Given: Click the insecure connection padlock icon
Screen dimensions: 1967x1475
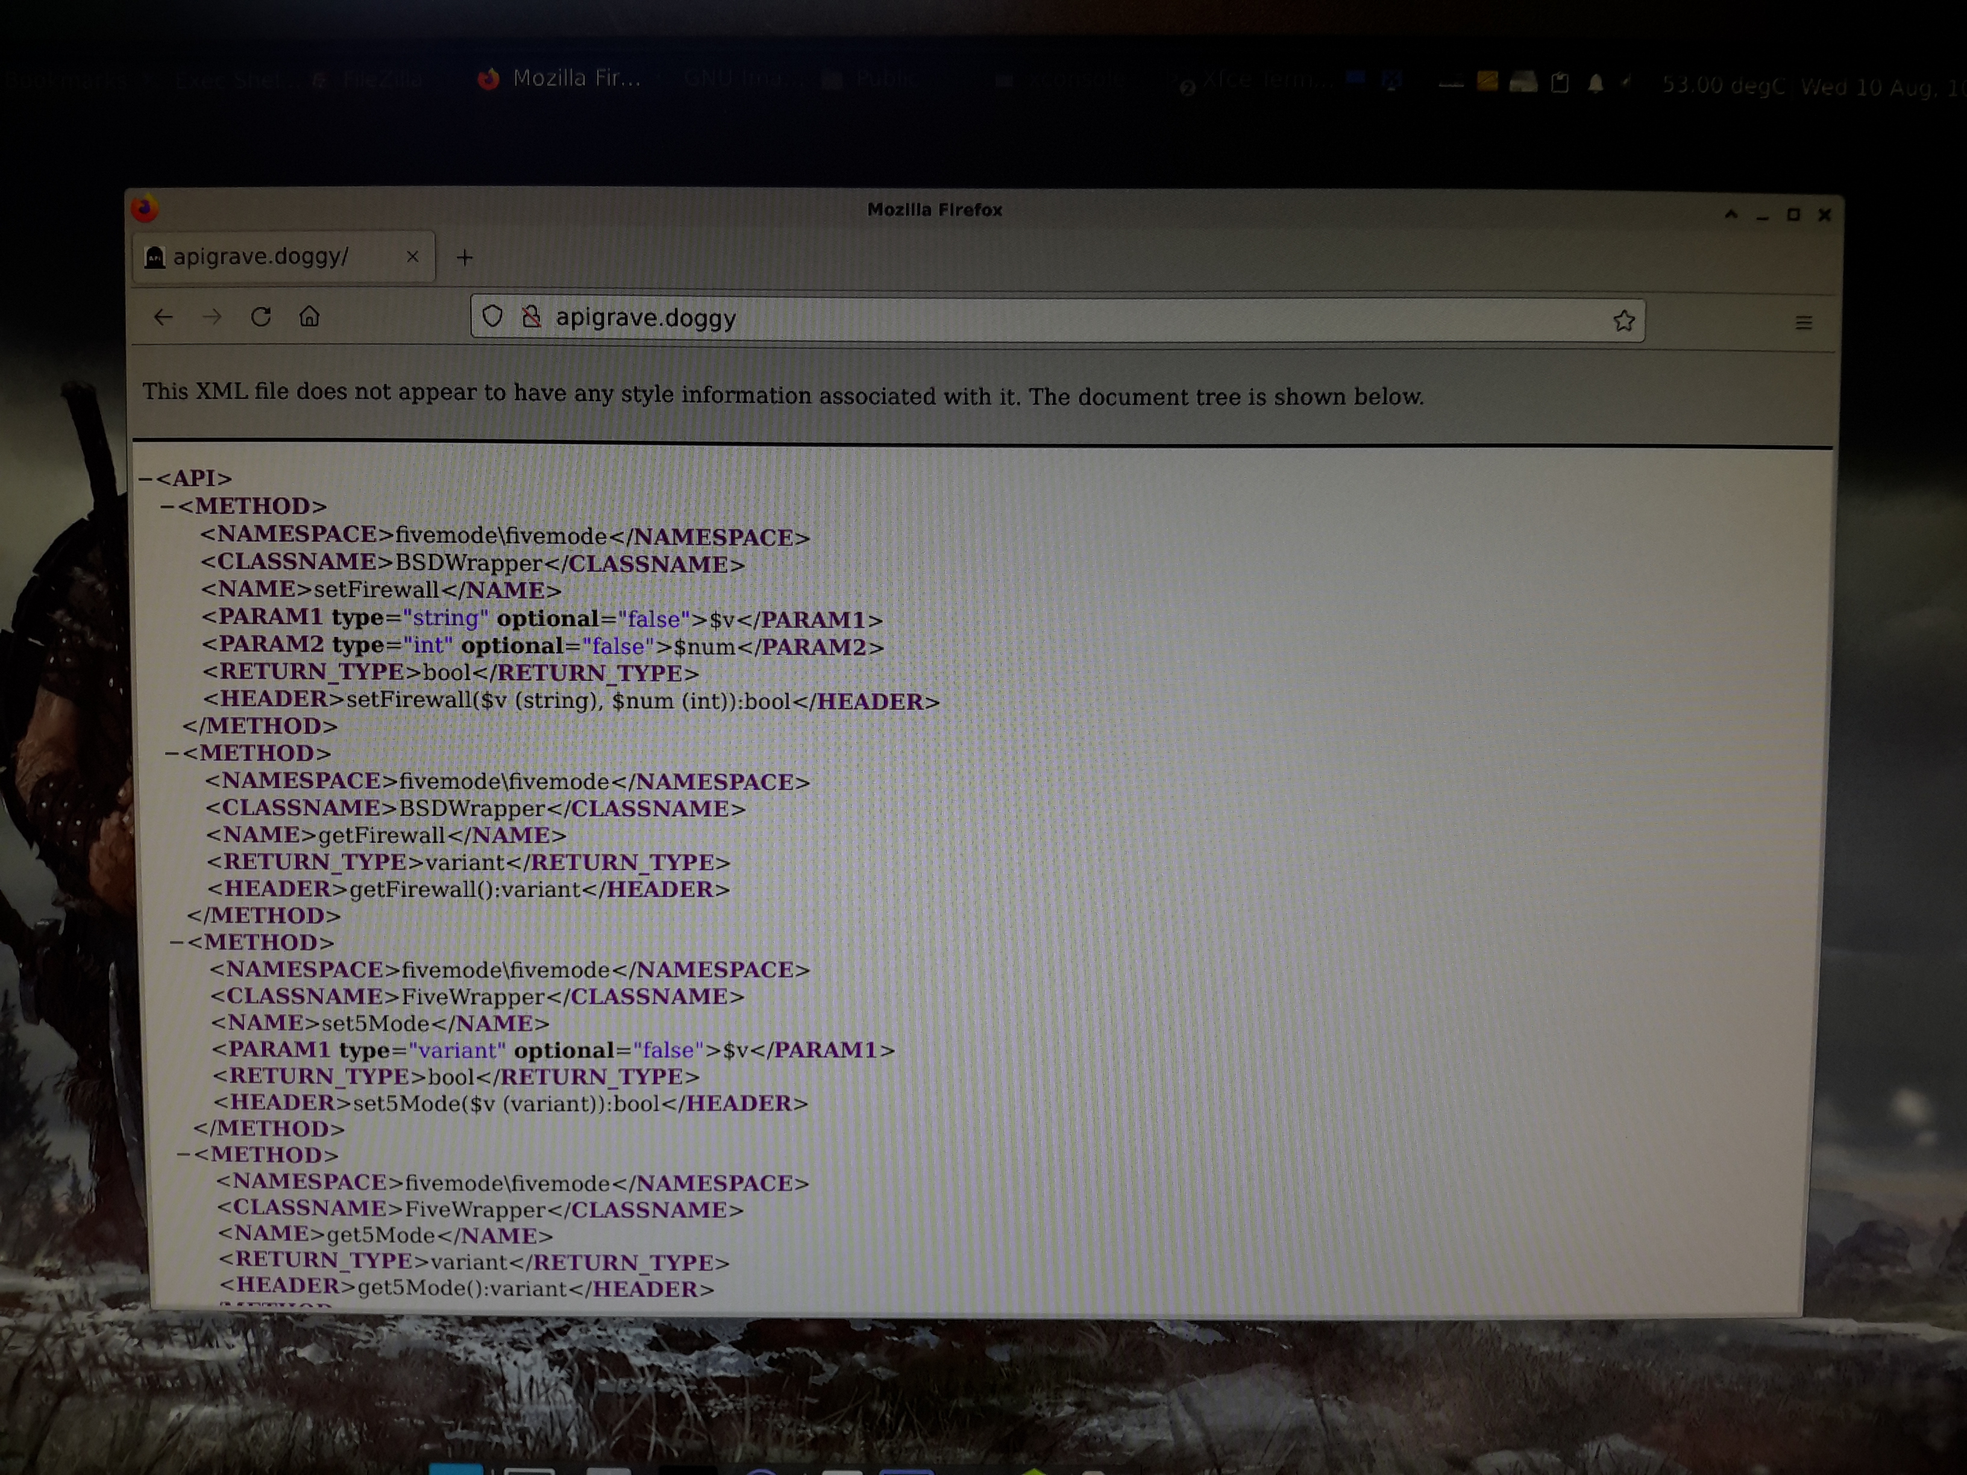Looking at the screenshot, I should [531, 316].
